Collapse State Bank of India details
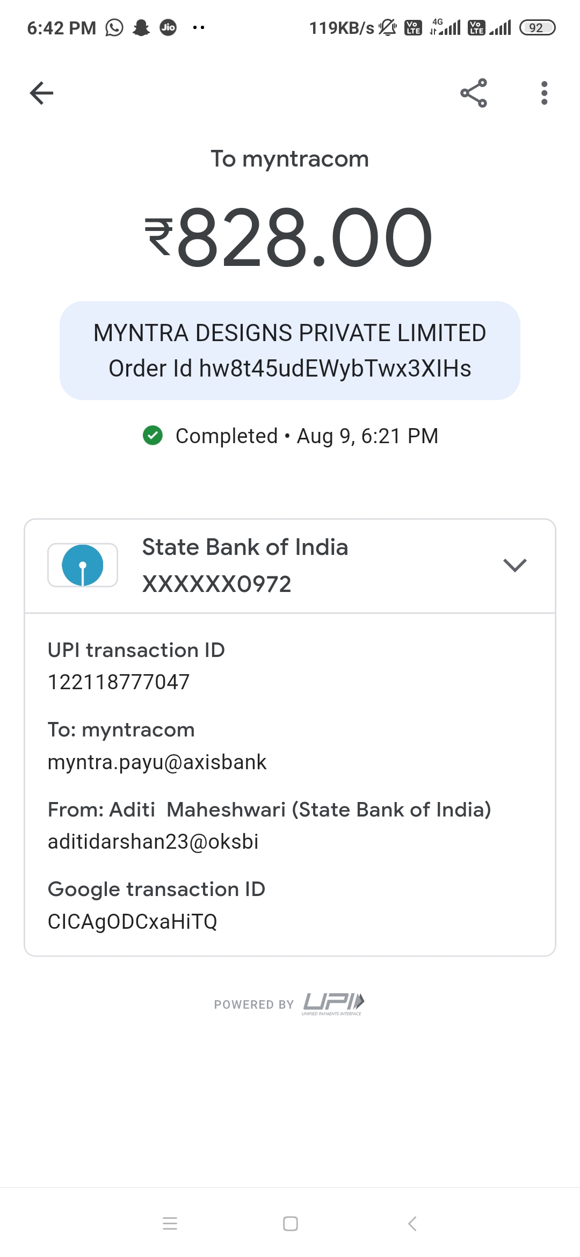580x1257 pixels. (514, 565)
